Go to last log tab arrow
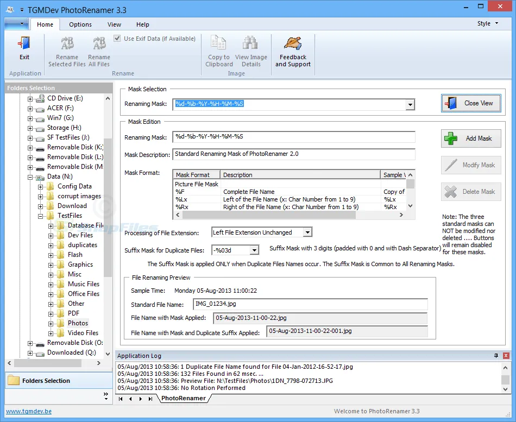The image size is (516, 422). click(150, 399)
